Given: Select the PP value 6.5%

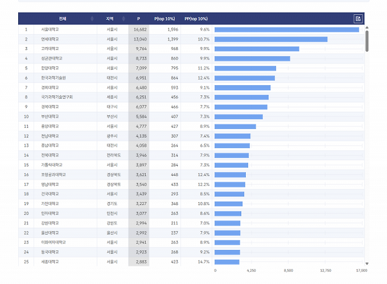Looking at the screenshot, I should click(205, 146).
